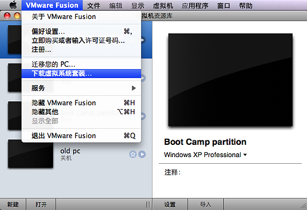The height and width of the screenshot is (210, 307).
Task: Click the 导入 button
Action: [x=205, y=204]
